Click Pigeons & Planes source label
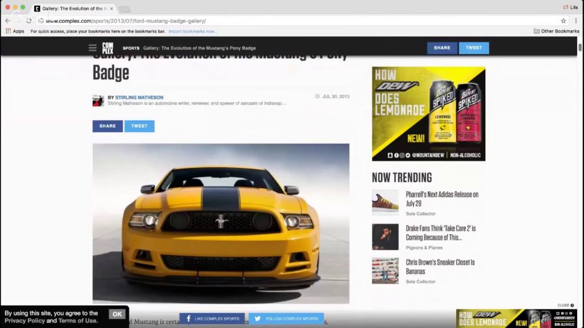The height and width of the screenshot is (328, 584). point(424,248)
